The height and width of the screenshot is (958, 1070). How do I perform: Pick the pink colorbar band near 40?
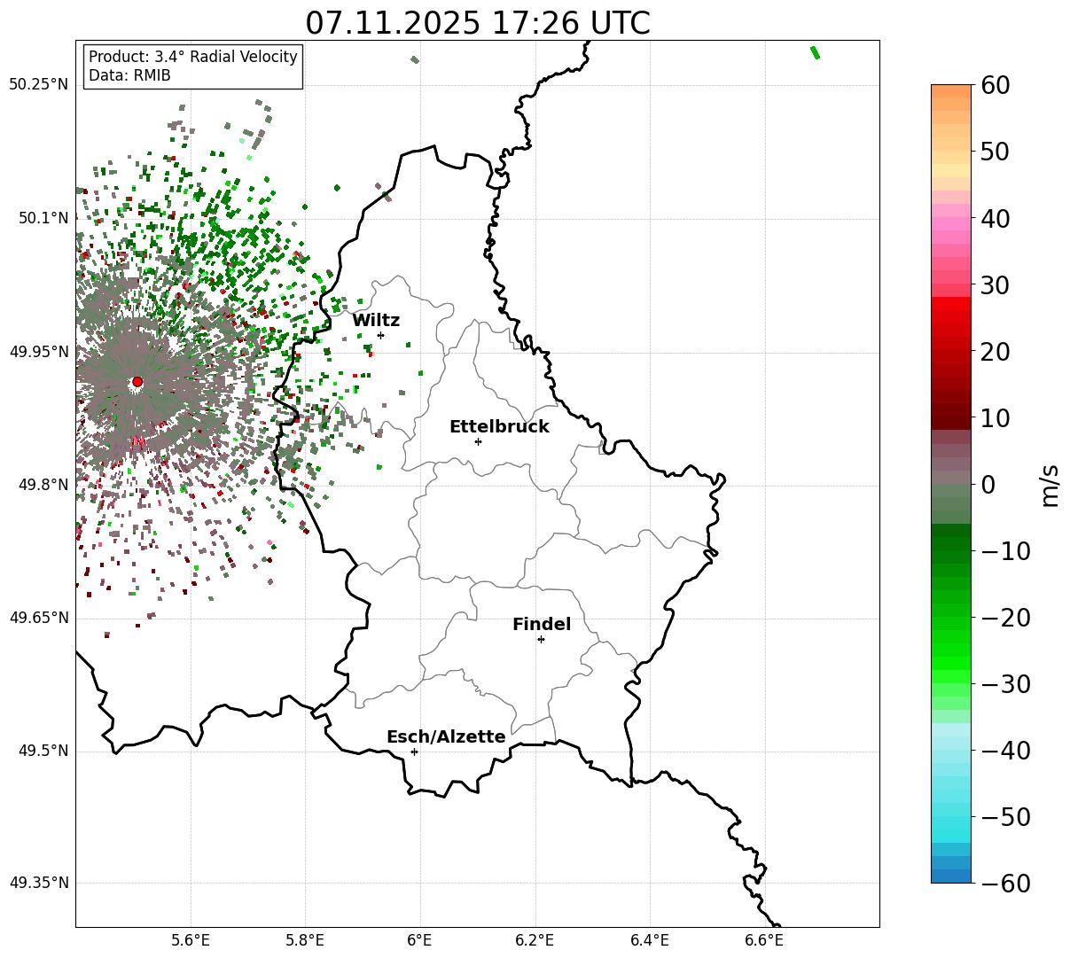pos(951,224)
